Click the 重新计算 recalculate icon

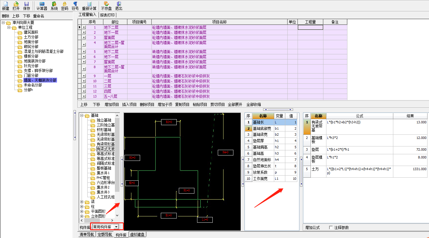pos(89,4)
